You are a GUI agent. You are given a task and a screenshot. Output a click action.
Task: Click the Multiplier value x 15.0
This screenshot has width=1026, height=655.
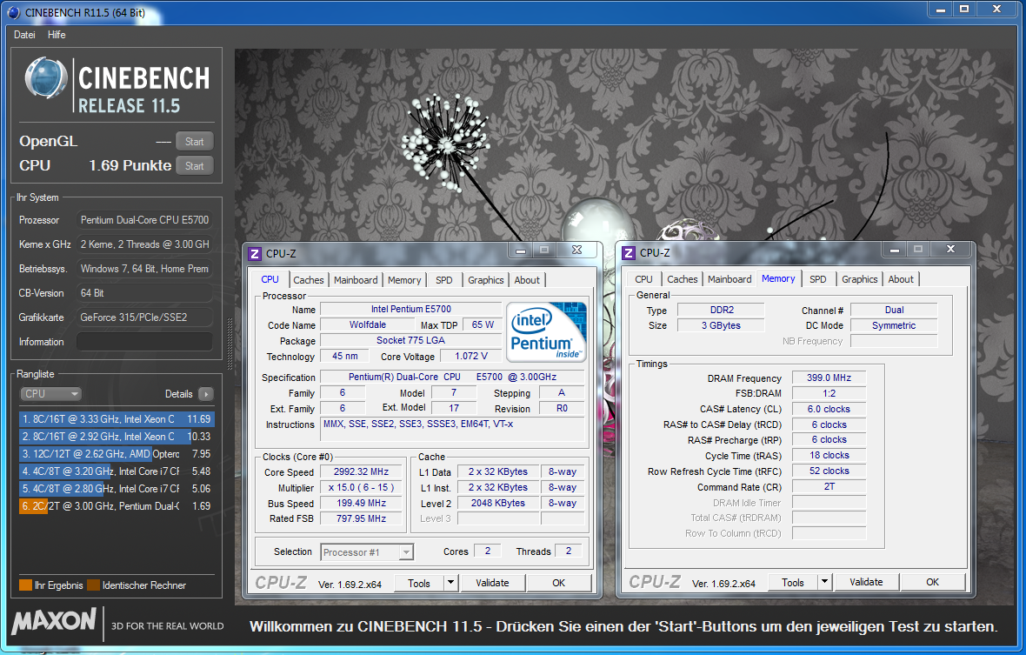click(361, 487)
